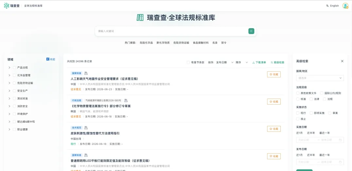Search hot keyword 新化学物质
This screenshot has height=171, width=352.
click(163, 43)
